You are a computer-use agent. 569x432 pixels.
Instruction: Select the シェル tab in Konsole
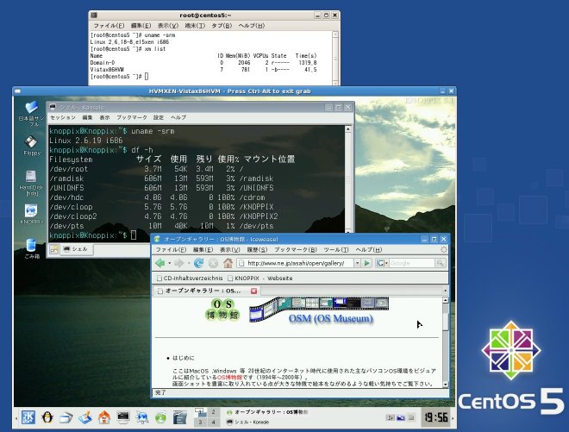click(x=76, y=249)
